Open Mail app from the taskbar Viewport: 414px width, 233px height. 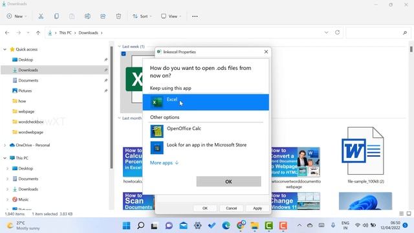183,226
